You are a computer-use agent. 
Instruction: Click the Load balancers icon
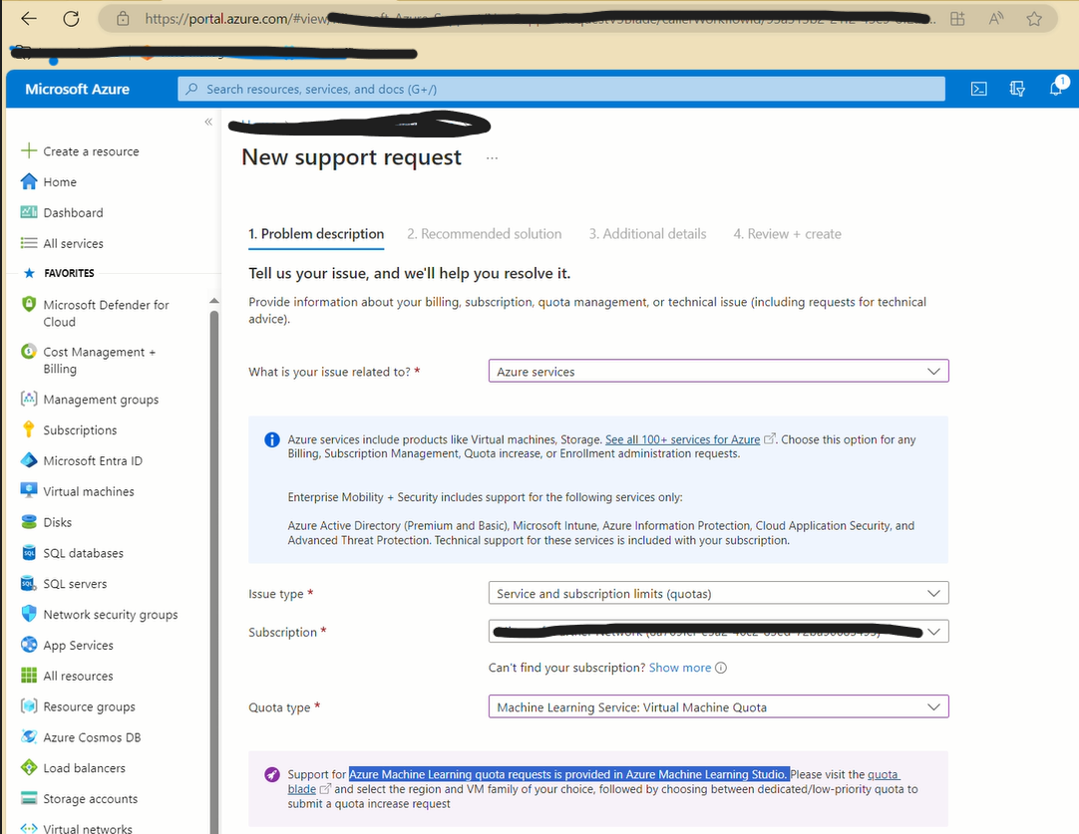coord(29,767)
